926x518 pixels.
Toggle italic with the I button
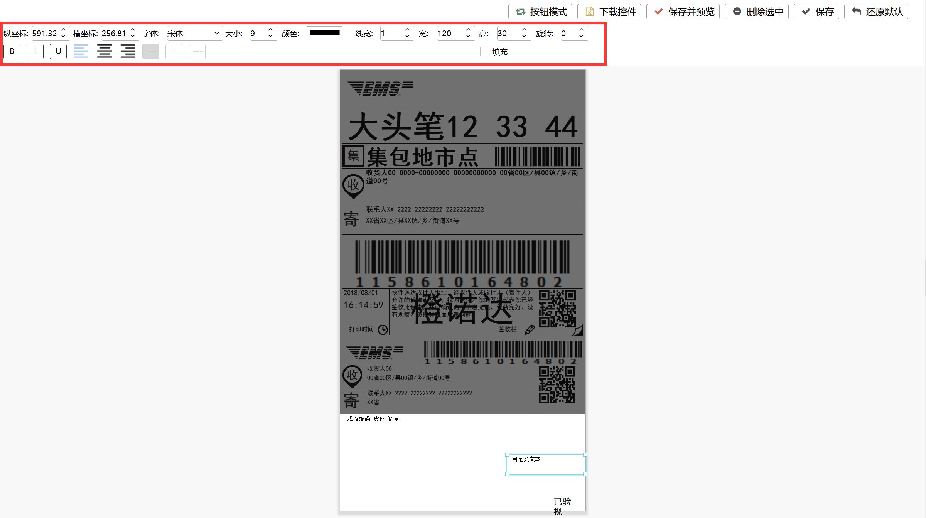coord(35,51)
